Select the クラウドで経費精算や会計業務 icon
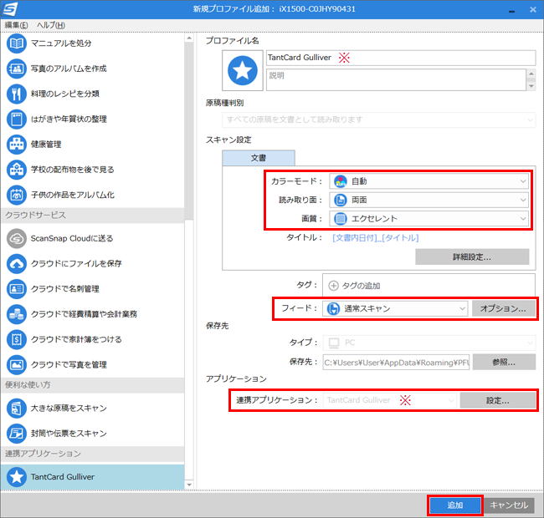This screenshot has width=544, height=518. 16,314
